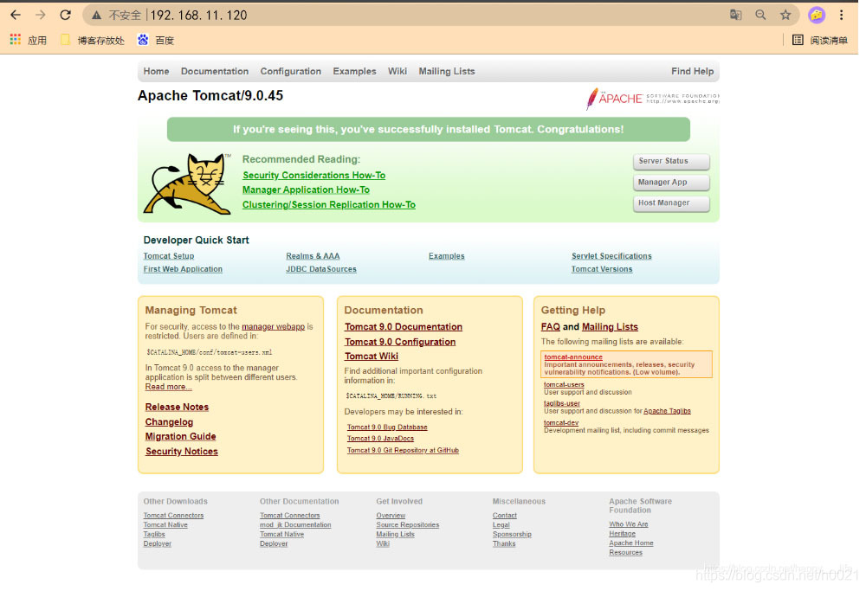Open the Tomcat 9.0 Configuration link

(x=400, y=342)
